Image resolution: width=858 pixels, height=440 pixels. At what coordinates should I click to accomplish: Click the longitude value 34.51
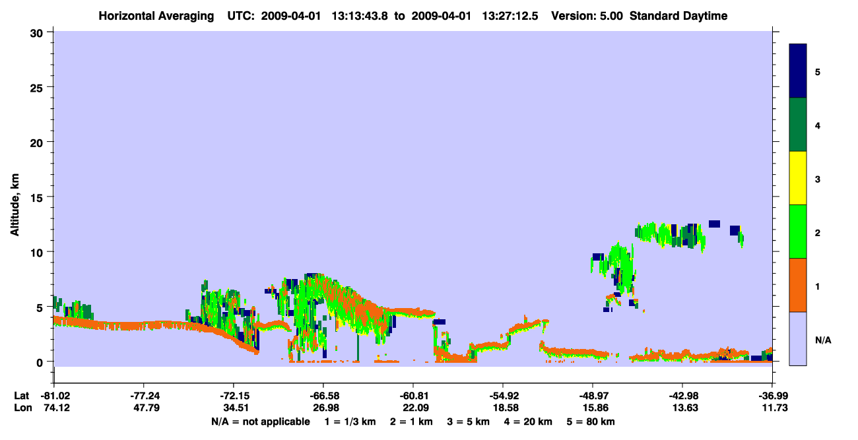click(x=234, y=408)
